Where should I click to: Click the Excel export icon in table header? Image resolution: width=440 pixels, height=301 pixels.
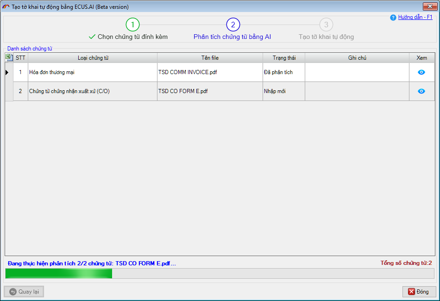click(x=9, y=57)
